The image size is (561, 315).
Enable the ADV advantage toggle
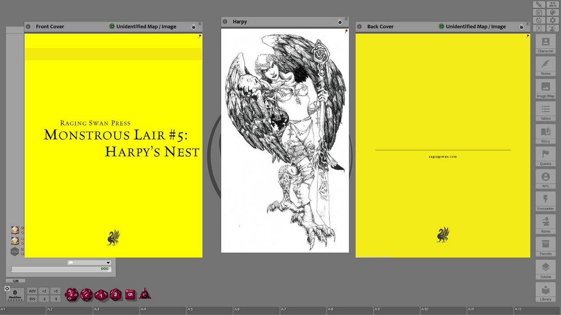point(32,290)
